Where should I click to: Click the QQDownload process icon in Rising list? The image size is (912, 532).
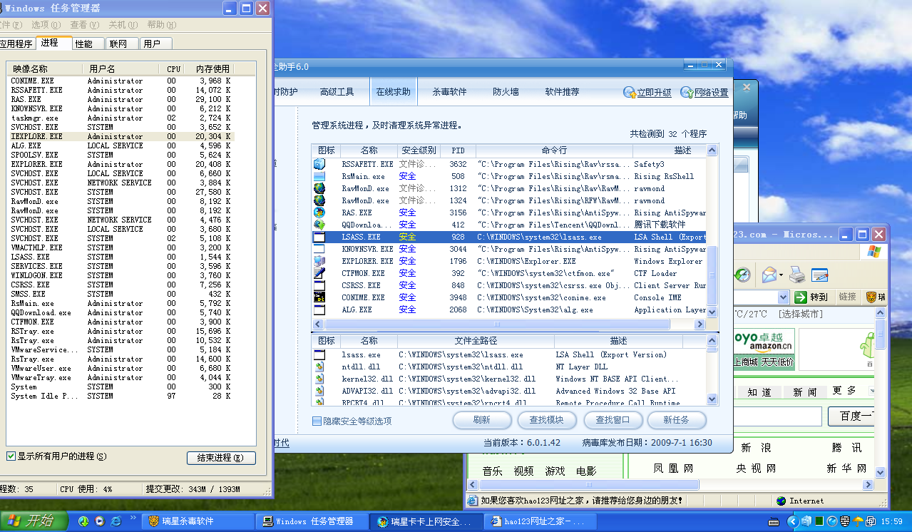tap(319, 225)
